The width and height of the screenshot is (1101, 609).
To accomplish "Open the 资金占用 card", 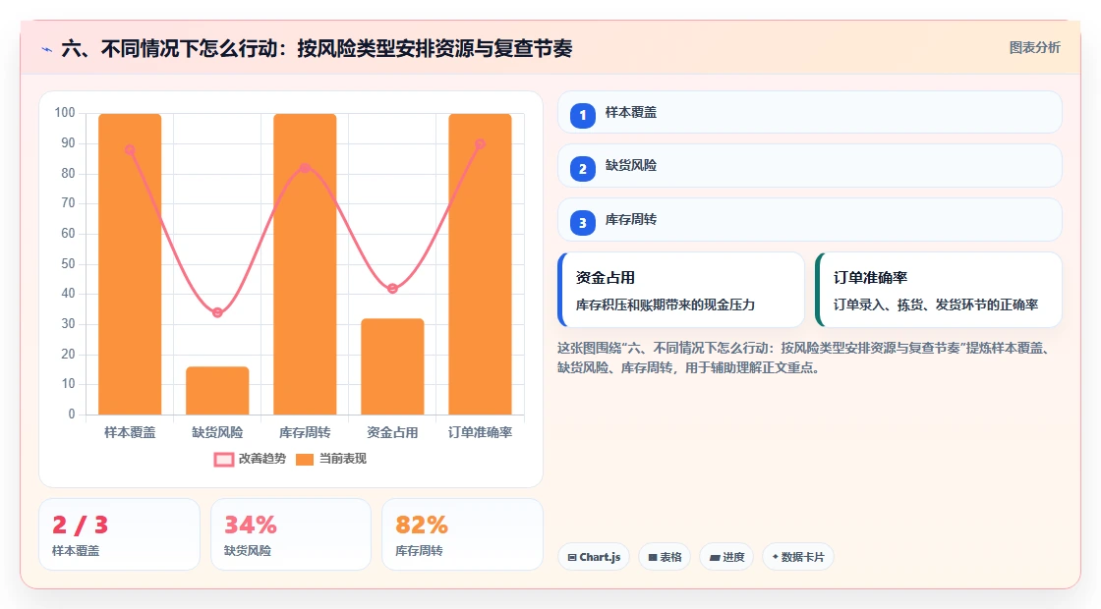I will tap(681, 290).
